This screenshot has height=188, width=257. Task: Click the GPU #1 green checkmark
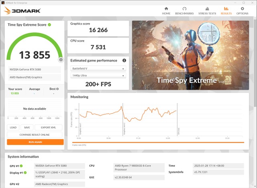click(x=21, y=166)
